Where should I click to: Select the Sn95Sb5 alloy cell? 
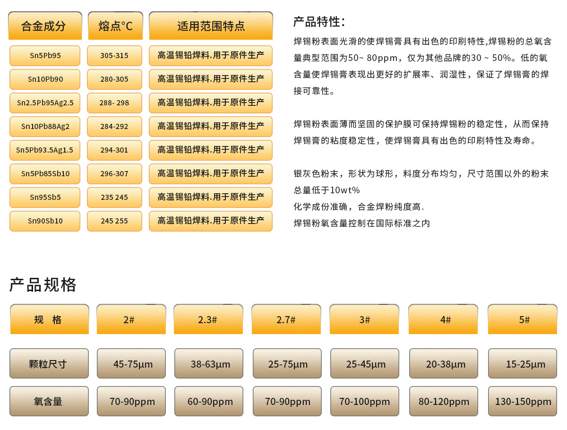(x=44, y=198)
